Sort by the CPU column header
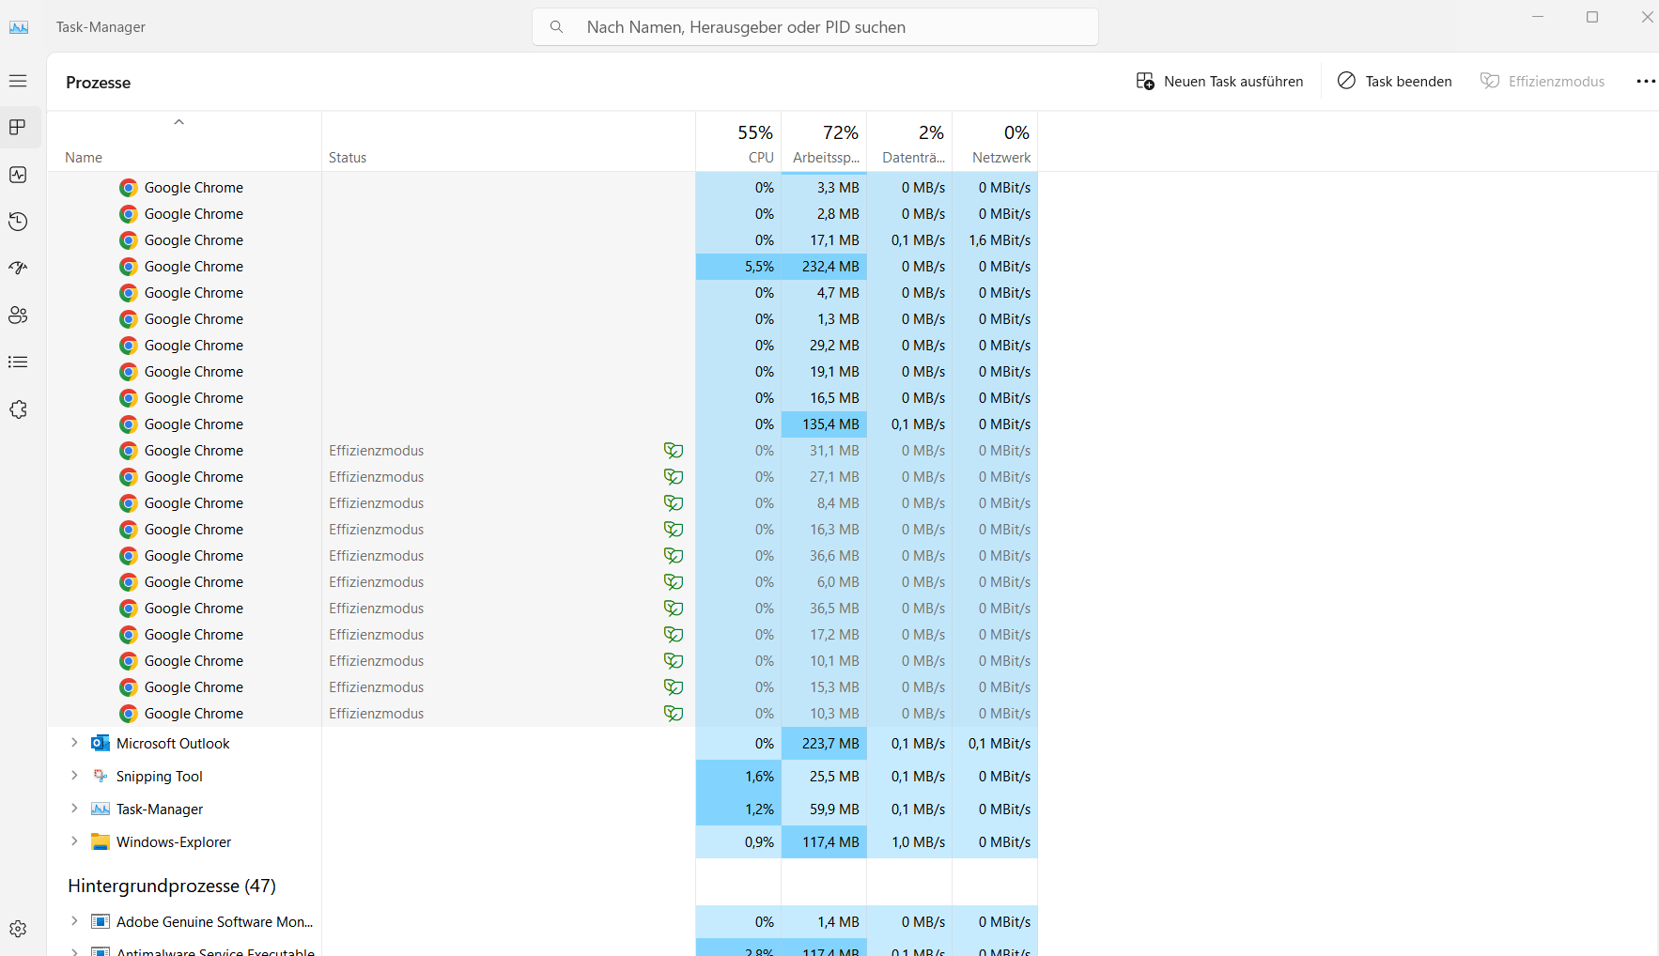Viewport: 1659px width, 956px height. tap(738, 142)
